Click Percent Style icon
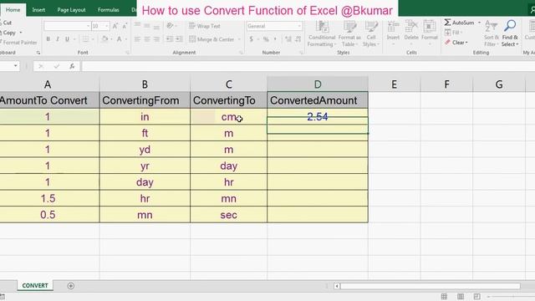Image resolution: width=535 pixels, height=301 pixels. pyautogui.click(x=266, y=39)
